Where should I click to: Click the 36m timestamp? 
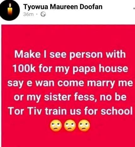[28, 14]
